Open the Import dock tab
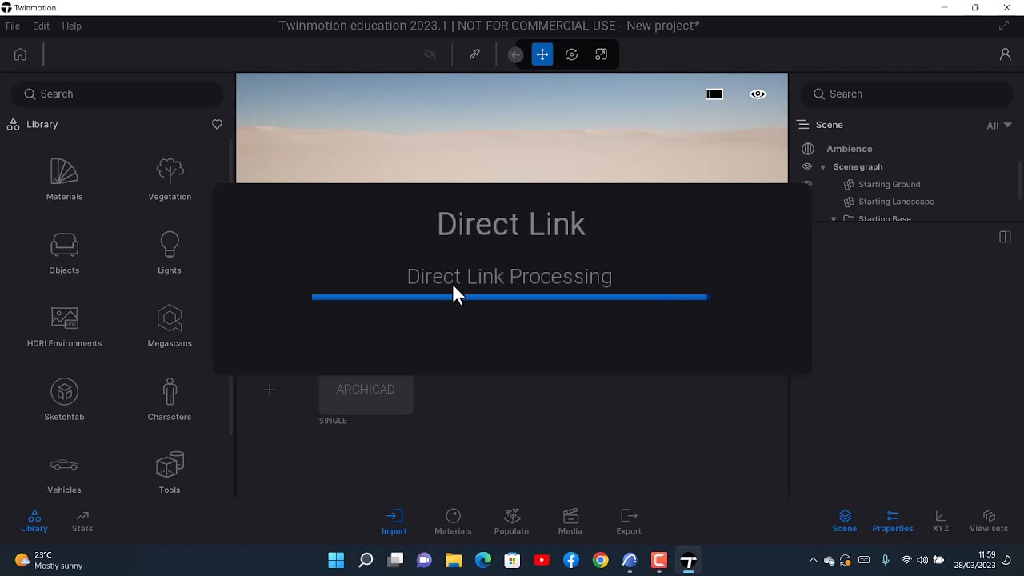The image size is (1024, 576). (394, 522)
